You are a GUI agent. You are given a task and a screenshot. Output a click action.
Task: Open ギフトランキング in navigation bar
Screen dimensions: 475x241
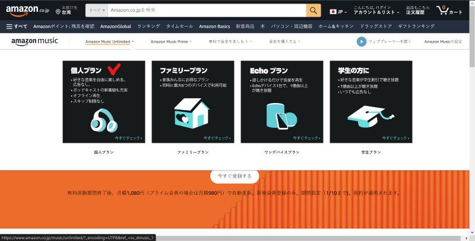pyautogui.click(x=416, y=27)
